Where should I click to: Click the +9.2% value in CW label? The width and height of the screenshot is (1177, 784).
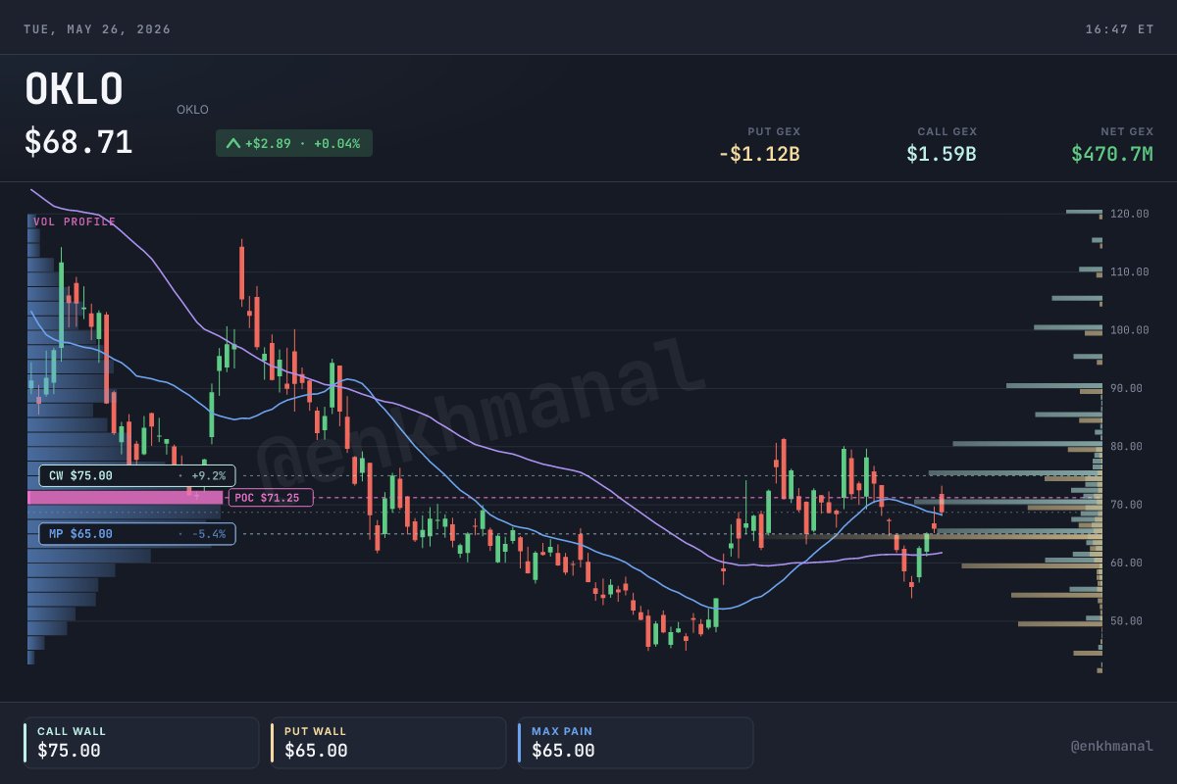click(x=208, y=475)
